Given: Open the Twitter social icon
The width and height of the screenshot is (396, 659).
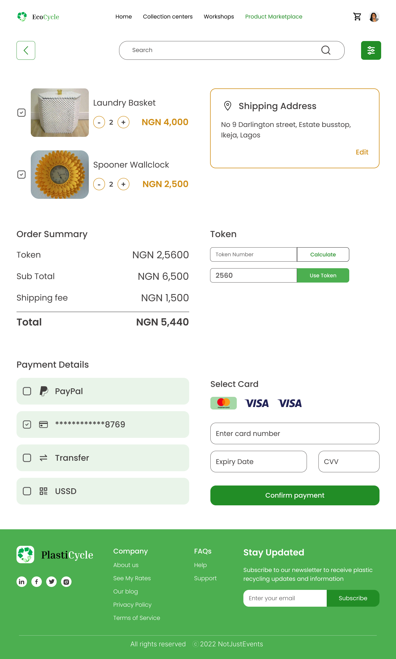Looking at the screenshot, I should [x=51, y=582].
